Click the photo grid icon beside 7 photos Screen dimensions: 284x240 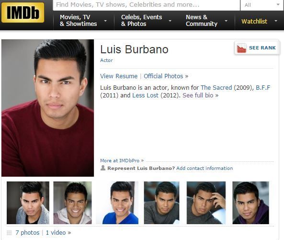click(9, 232)
